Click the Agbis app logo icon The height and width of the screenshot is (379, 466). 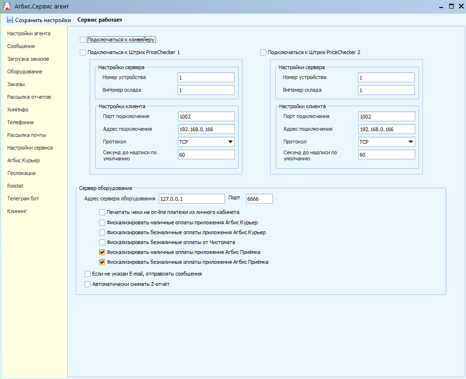tap(7, 6)
